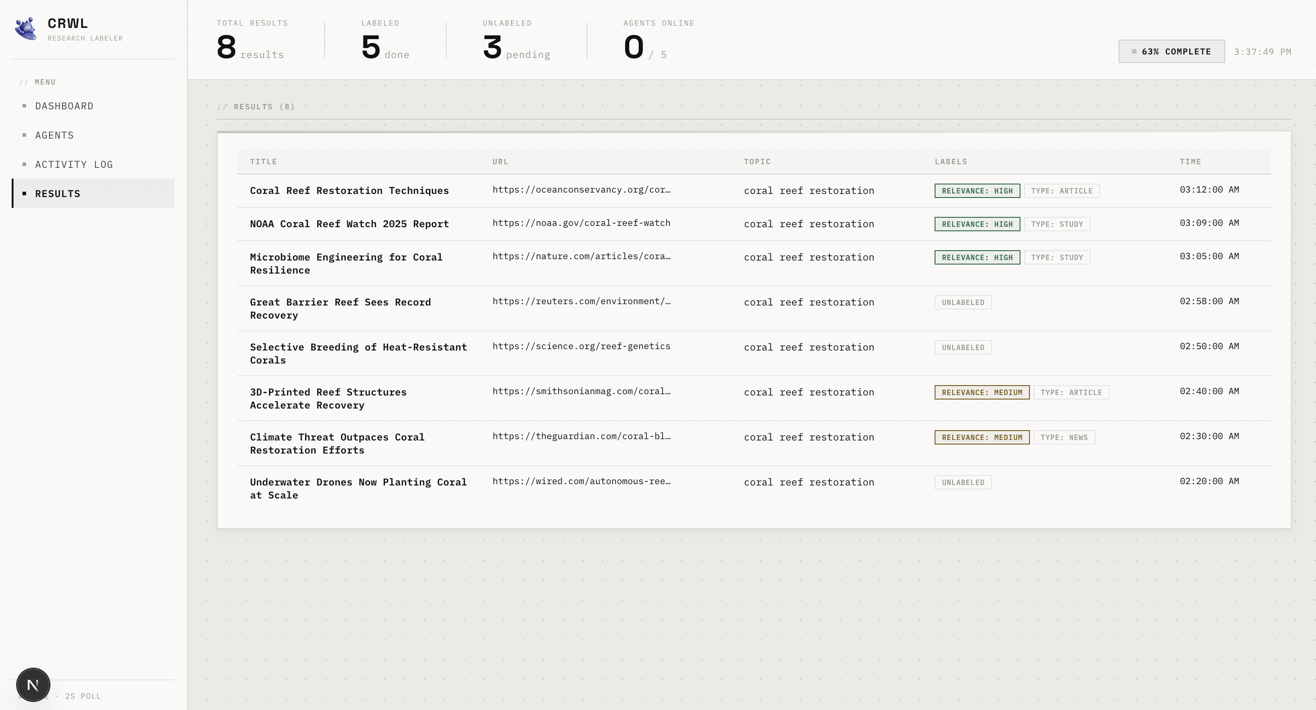Click the wired.com autonomous reef URL
Screen dimensions: 1316x710
(x=581, y=481)
